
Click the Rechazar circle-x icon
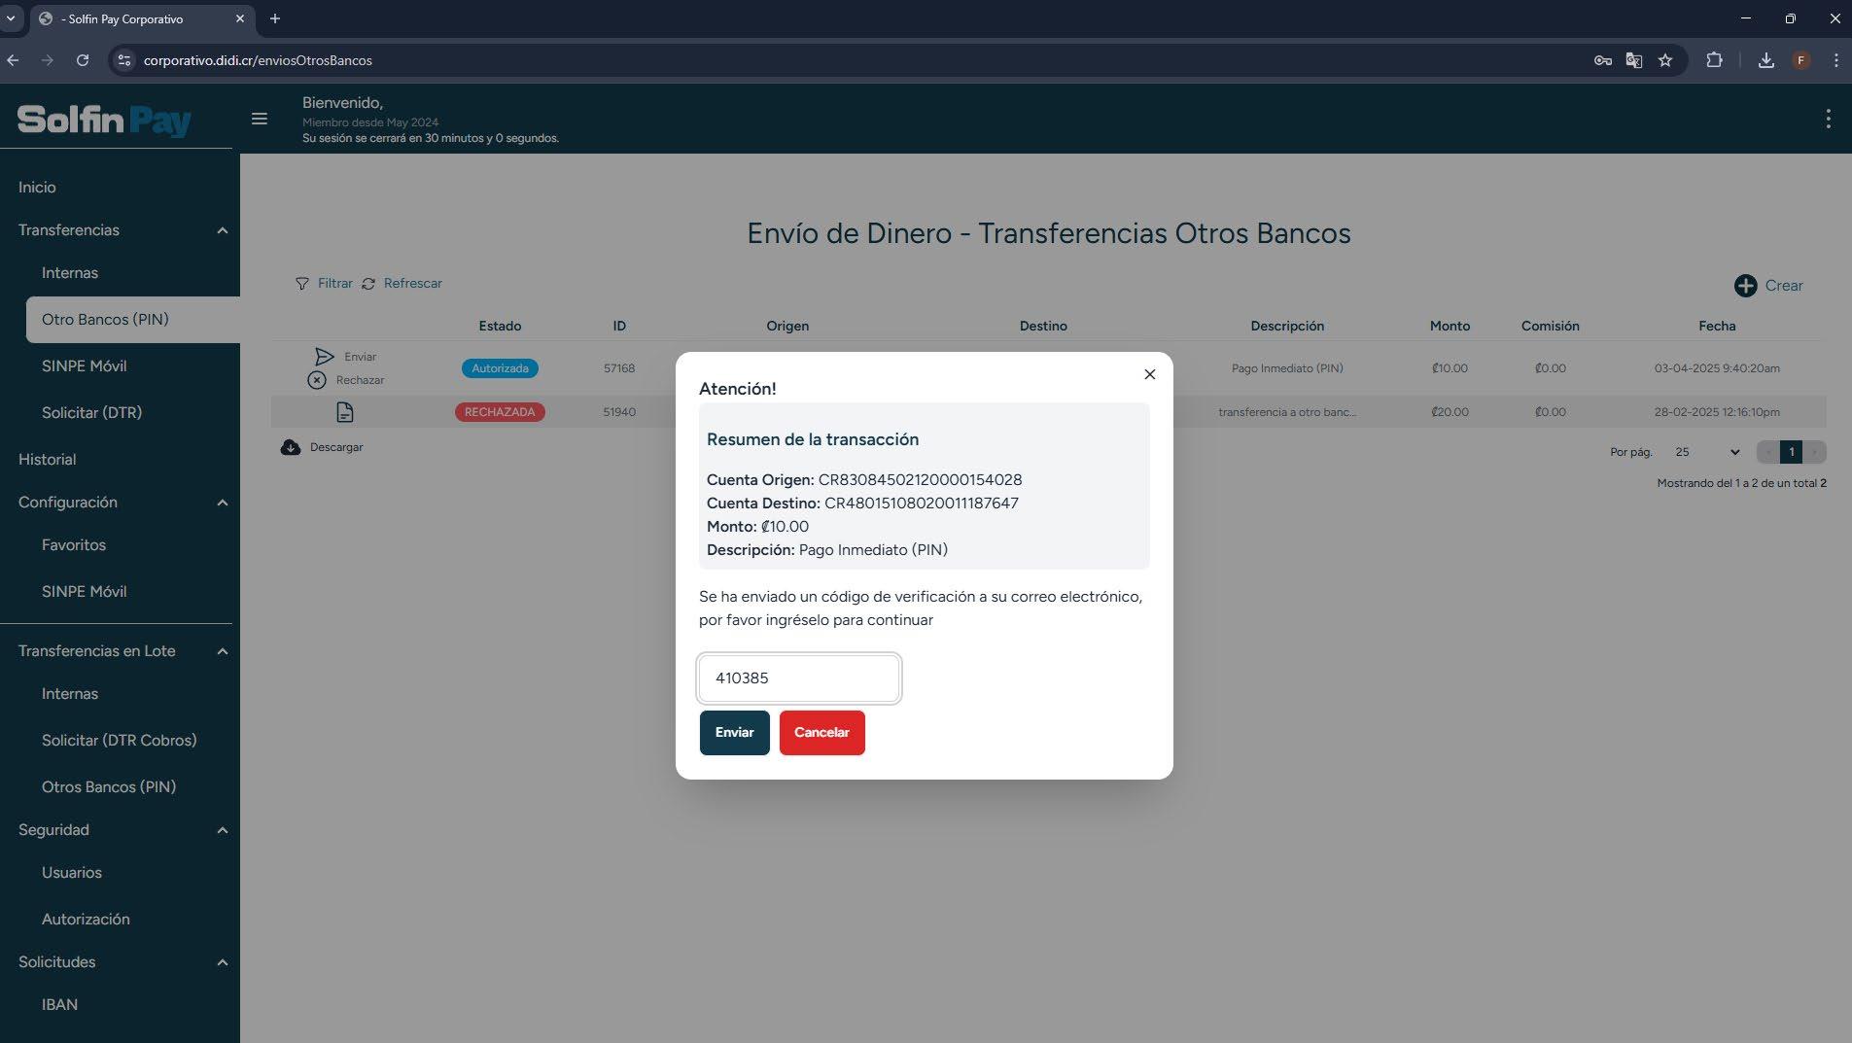tap(317, 380)
